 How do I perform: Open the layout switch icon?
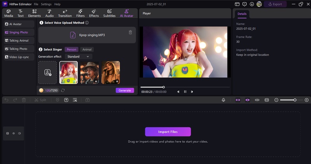click(237, 4)
